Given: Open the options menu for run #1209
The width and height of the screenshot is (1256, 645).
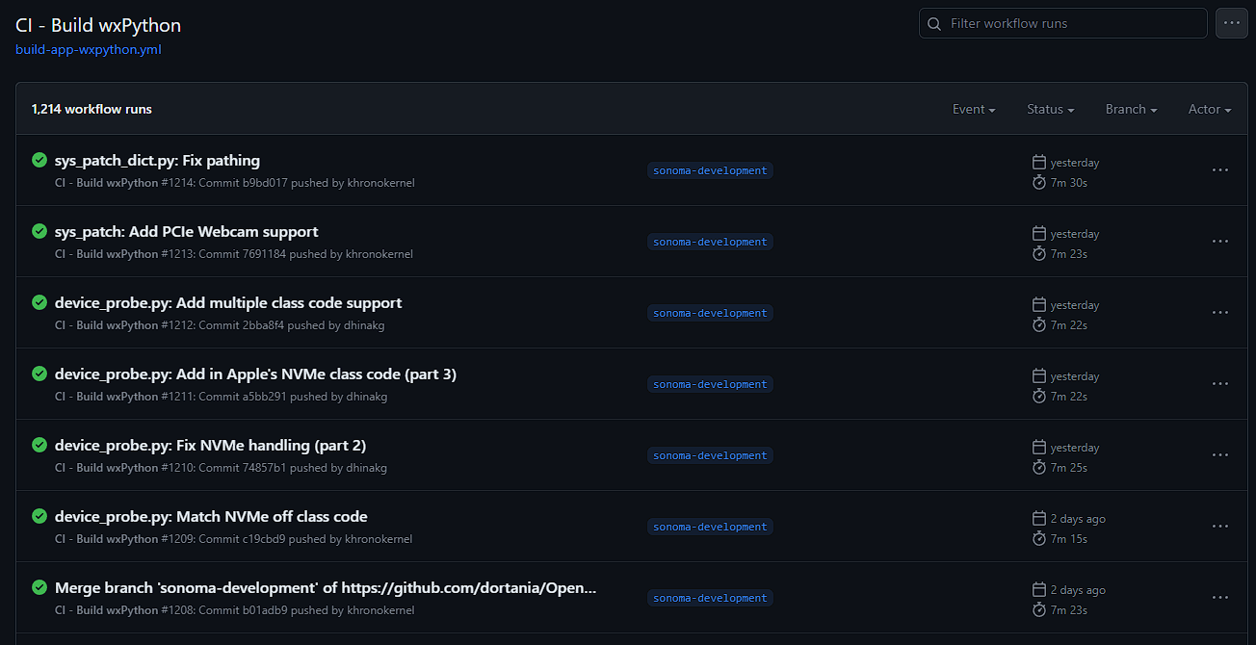Looking at the screenshot, I should pos(1219,527).
